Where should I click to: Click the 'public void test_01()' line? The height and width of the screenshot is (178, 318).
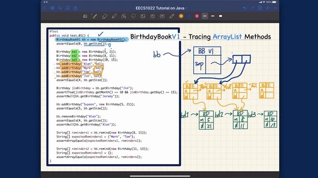click(69, 36)
